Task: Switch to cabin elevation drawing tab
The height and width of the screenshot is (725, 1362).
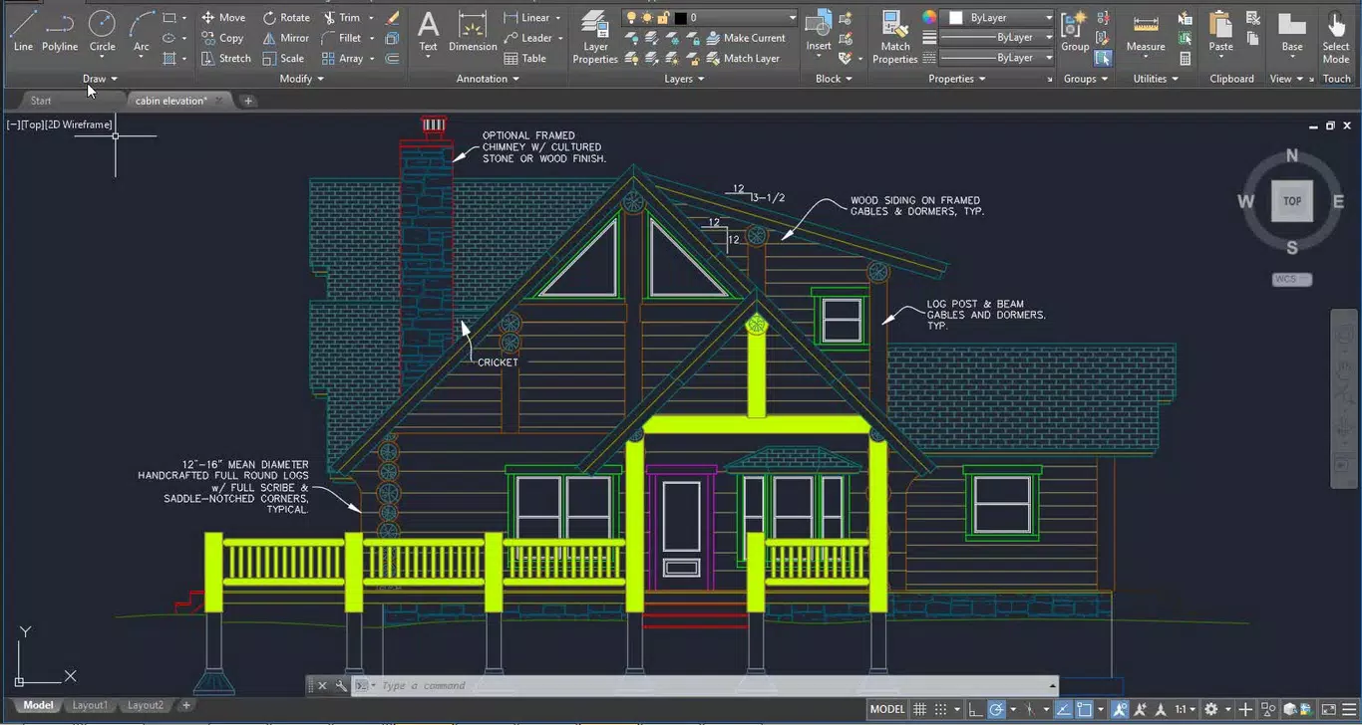Action: [171, 101]
